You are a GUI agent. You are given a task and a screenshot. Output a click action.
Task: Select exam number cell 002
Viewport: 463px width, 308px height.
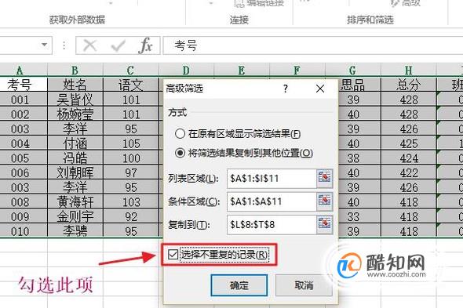pyautogui.click(x=24, y=114)
